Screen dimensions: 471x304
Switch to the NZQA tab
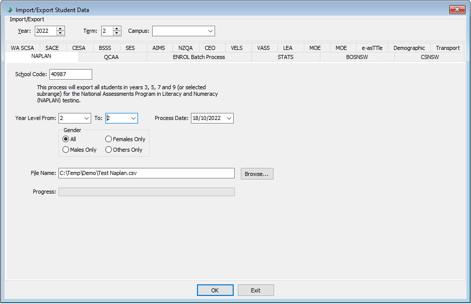(185, 48)
